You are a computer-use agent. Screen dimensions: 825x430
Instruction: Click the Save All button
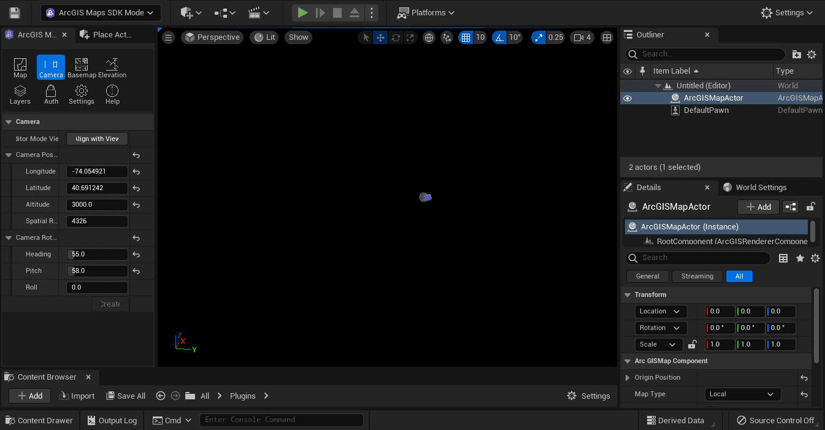[126, 396]
